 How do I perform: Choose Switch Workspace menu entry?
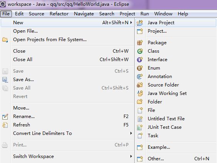(68, 156)
